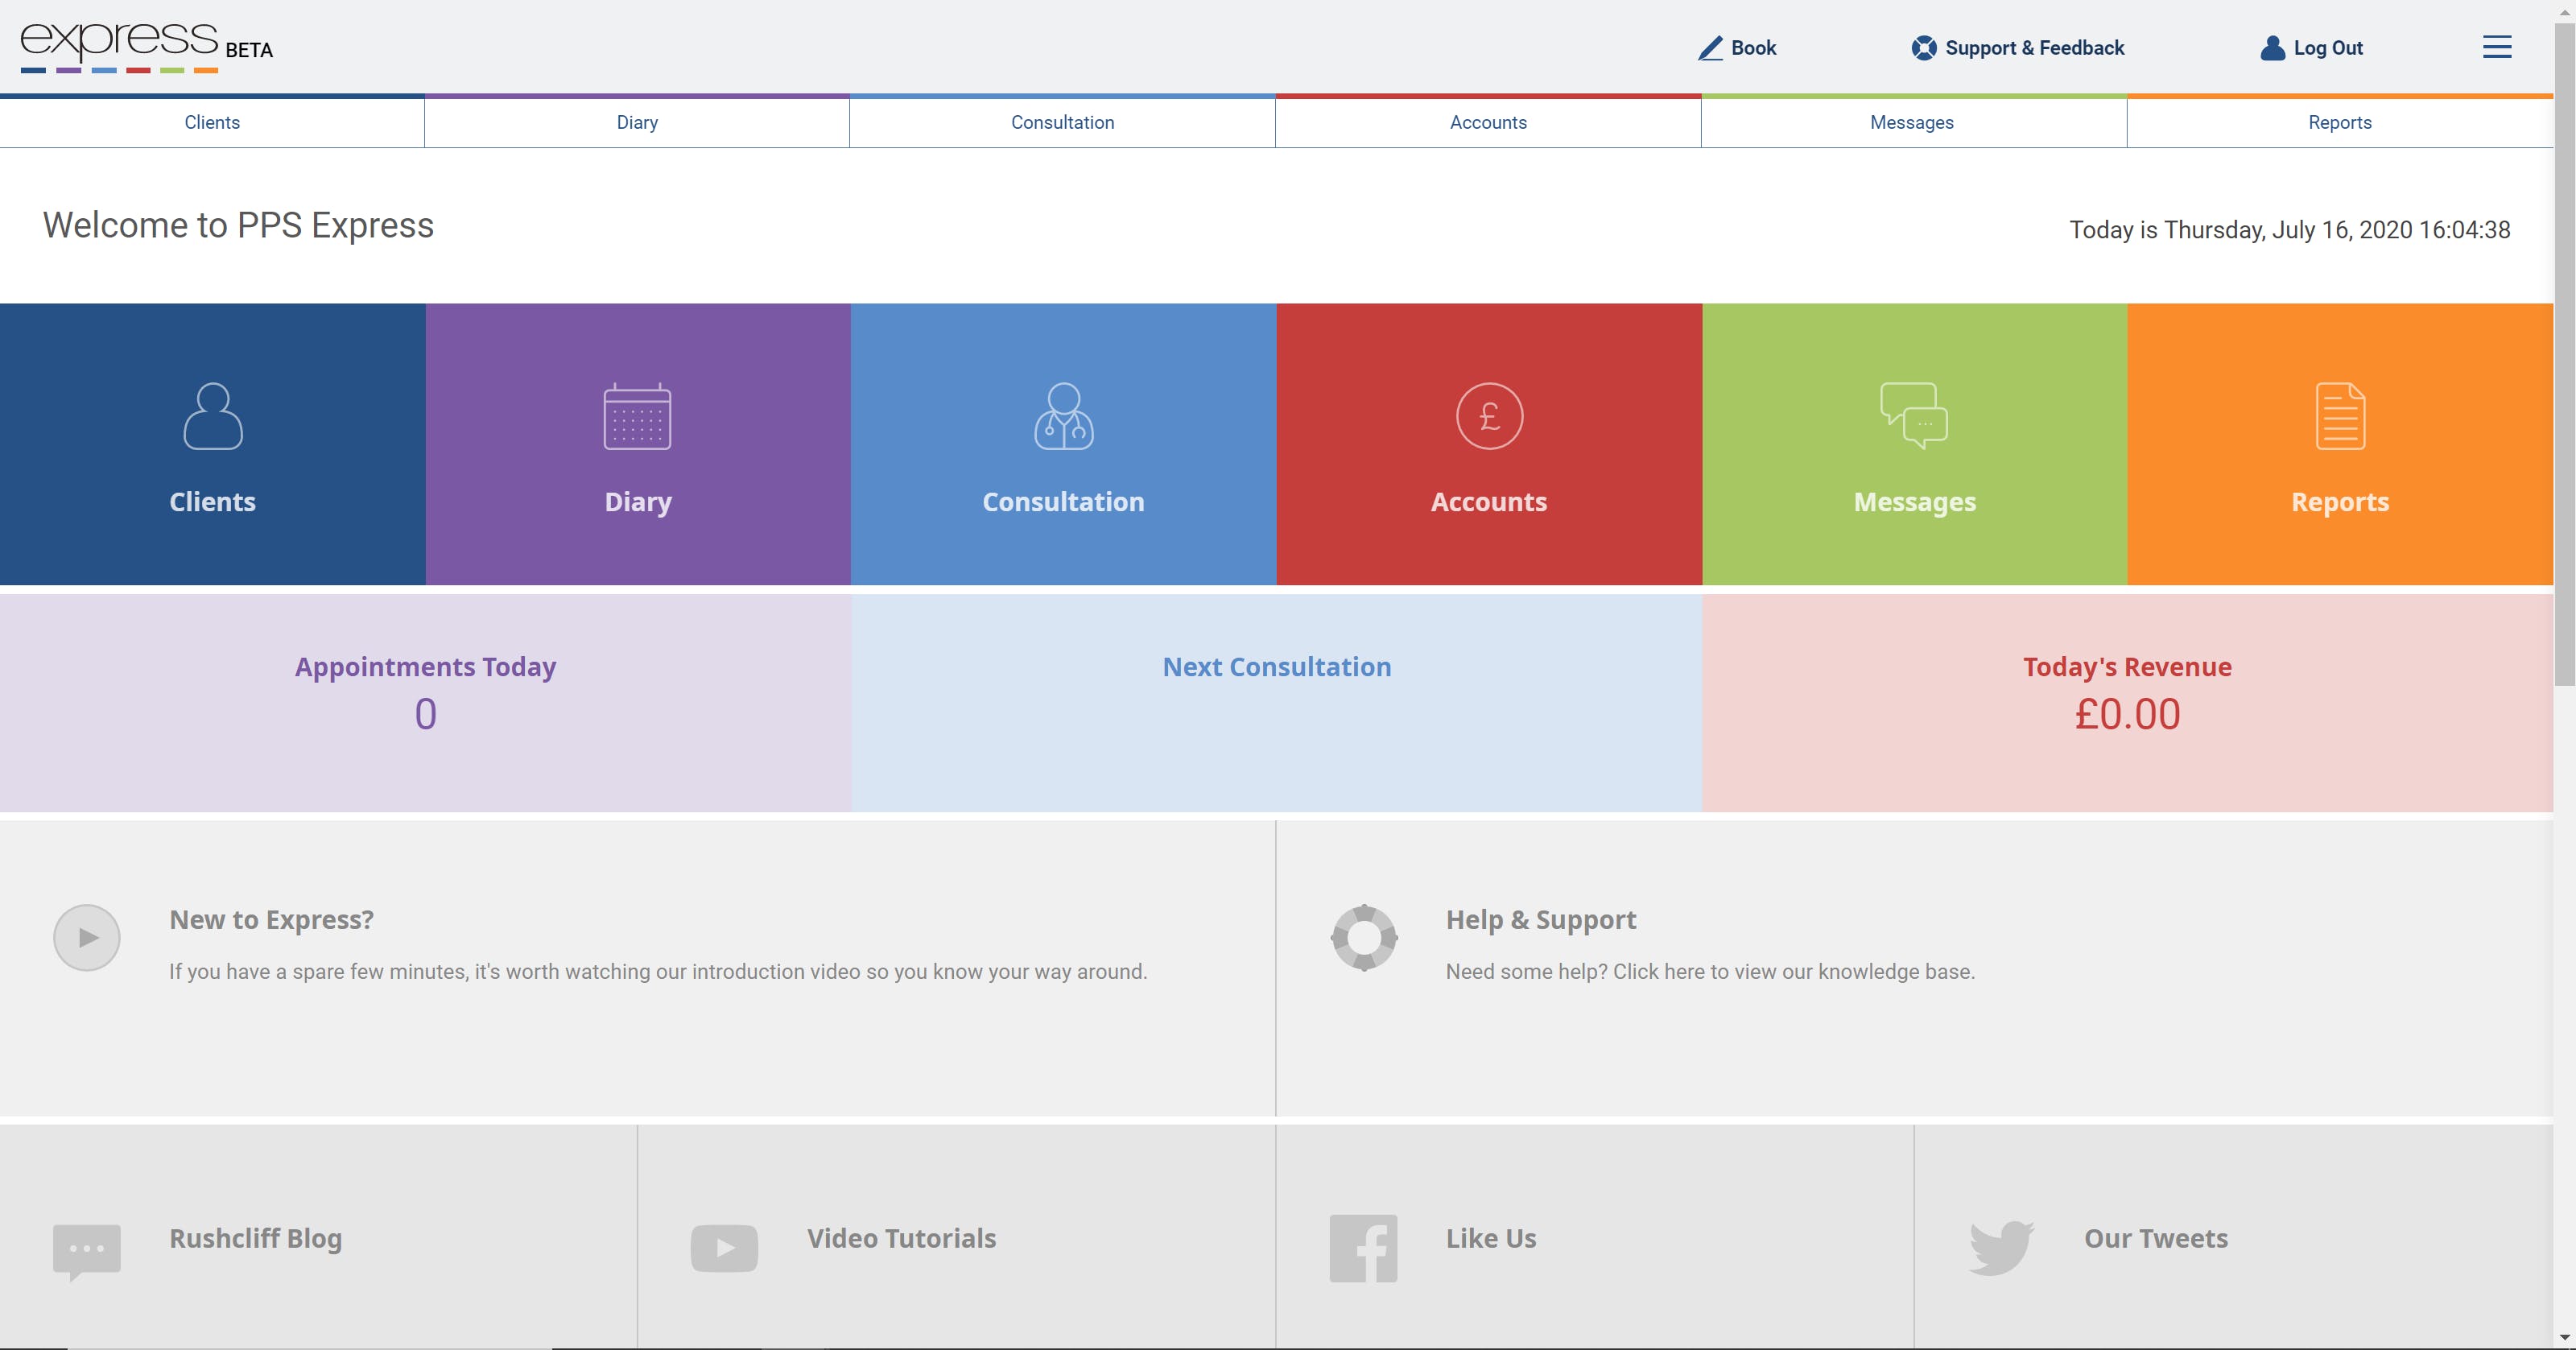Open the Messages speech bubbles icon
Screen dimensions: 2576x1350
pos(1914,416)
